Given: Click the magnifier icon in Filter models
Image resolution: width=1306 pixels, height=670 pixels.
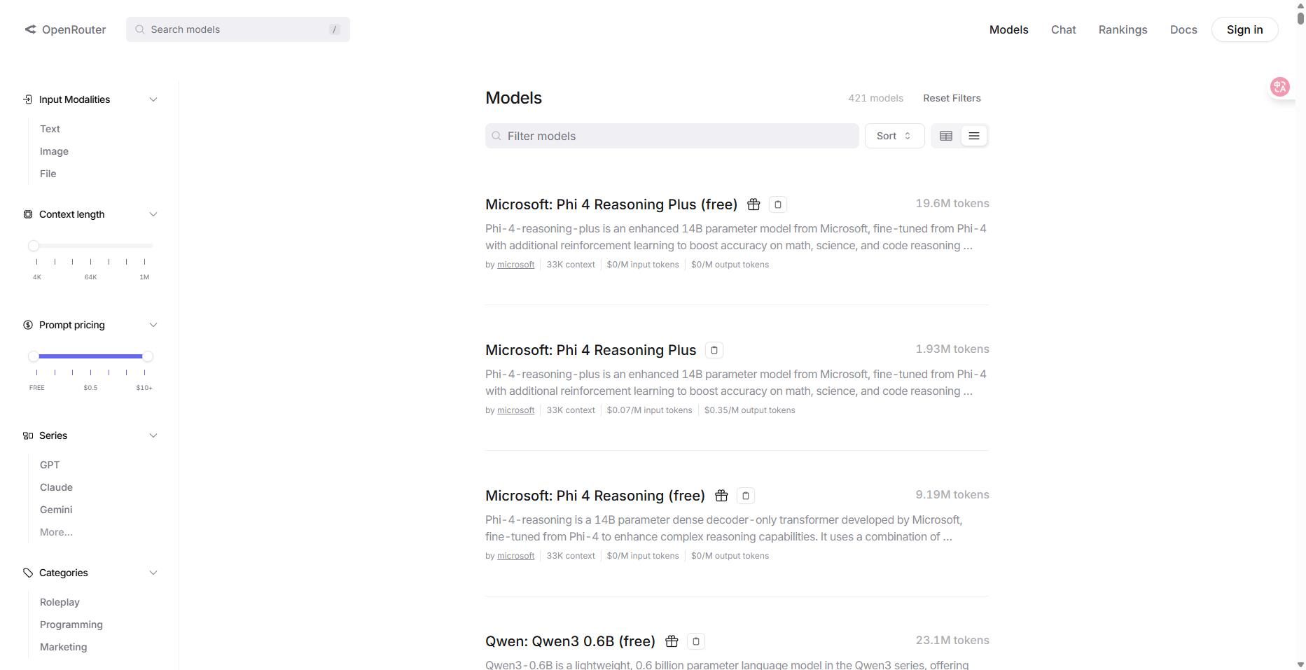Looking at the screenshot, I should tap(497, 136).
